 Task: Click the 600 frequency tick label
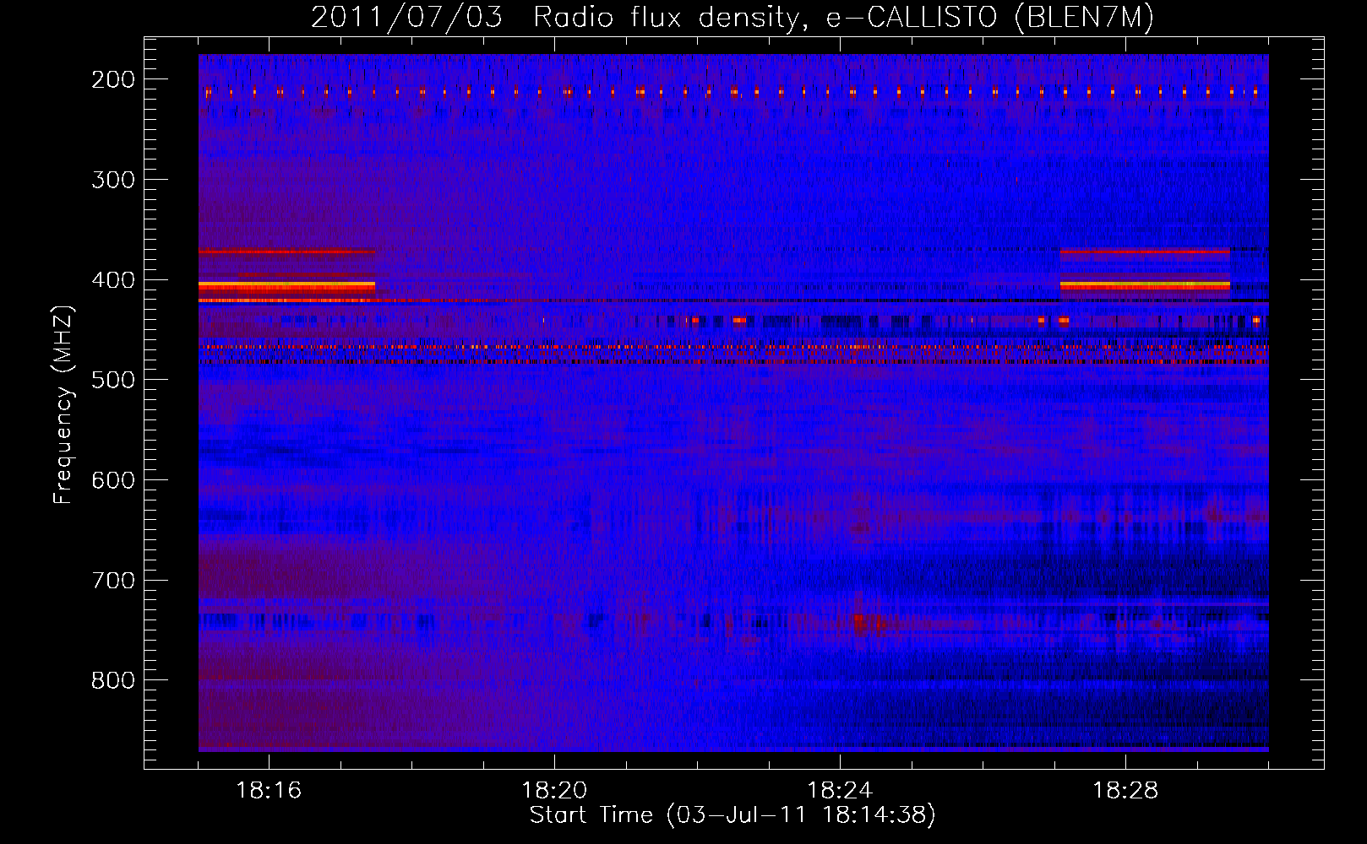tap(113, 480)
